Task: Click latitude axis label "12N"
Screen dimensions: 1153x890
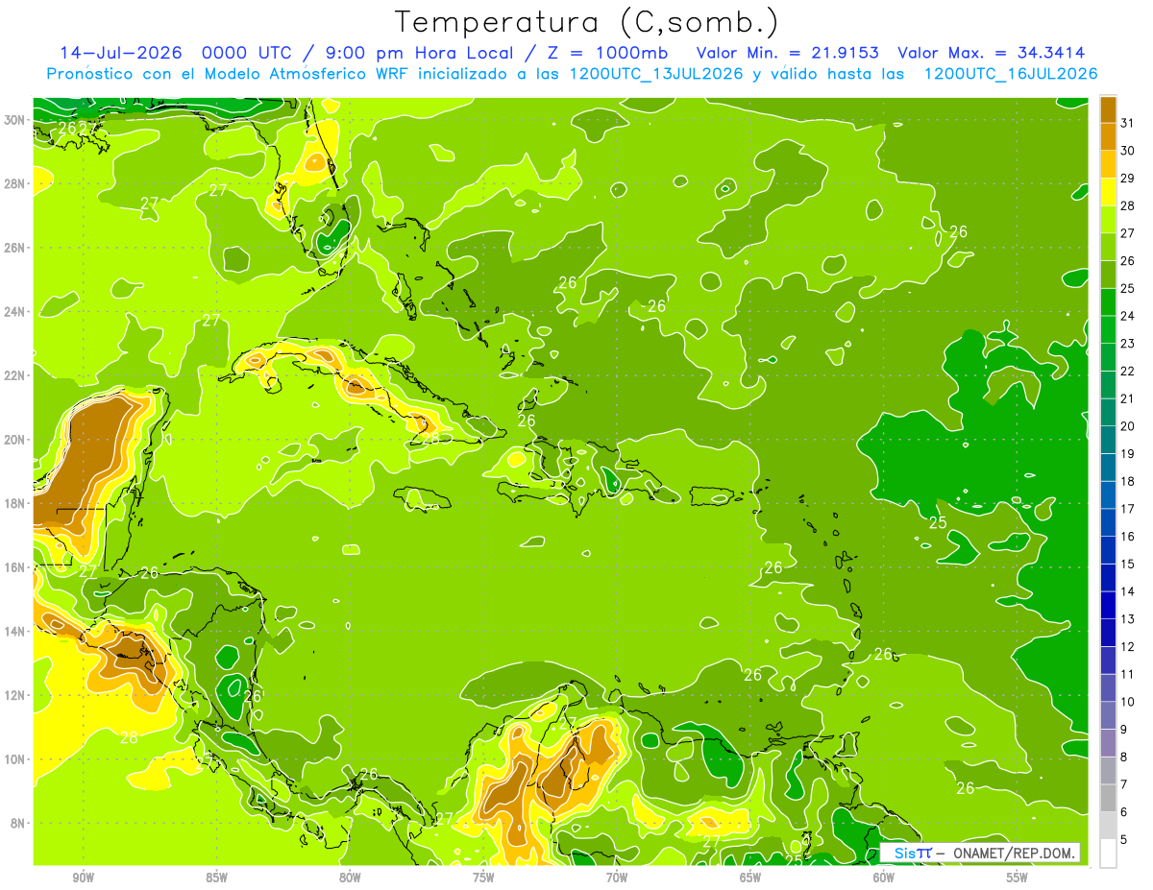Action: 15,695
